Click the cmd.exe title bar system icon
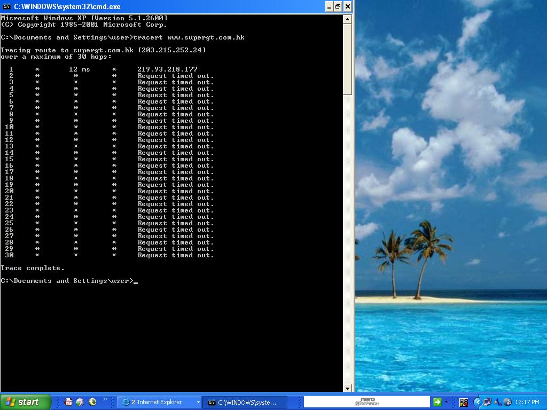The image size is (547, 410). 7,6
